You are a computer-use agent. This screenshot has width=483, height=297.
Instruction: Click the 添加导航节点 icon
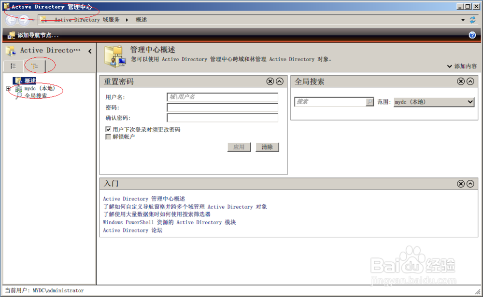click(11, 35)
